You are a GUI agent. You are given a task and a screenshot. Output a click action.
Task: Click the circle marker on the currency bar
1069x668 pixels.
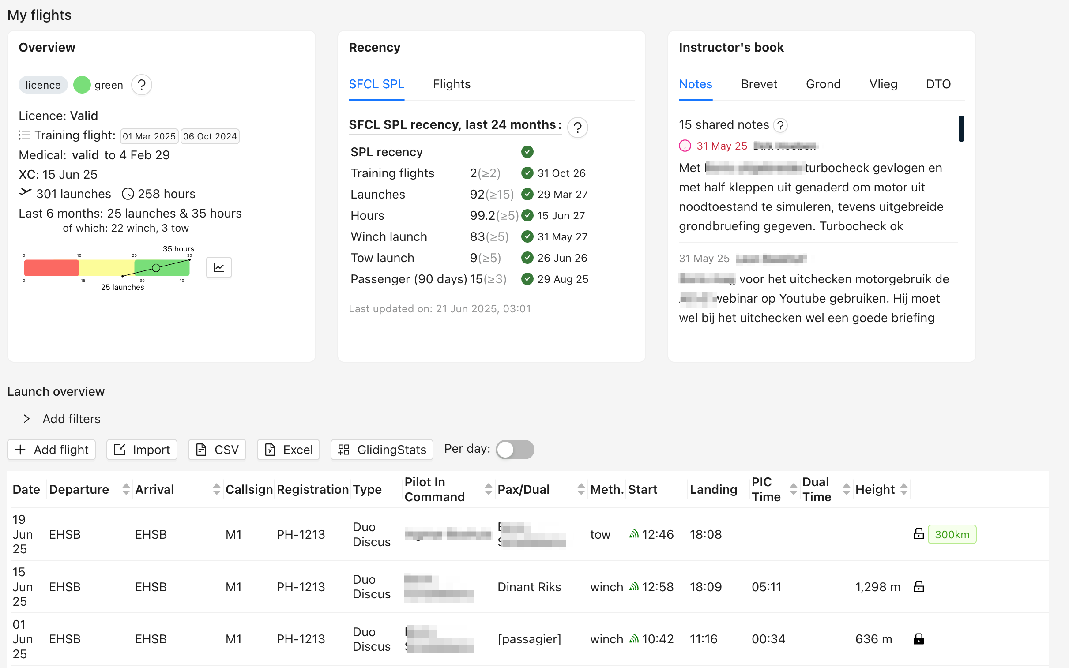click(x=156, y=268)
